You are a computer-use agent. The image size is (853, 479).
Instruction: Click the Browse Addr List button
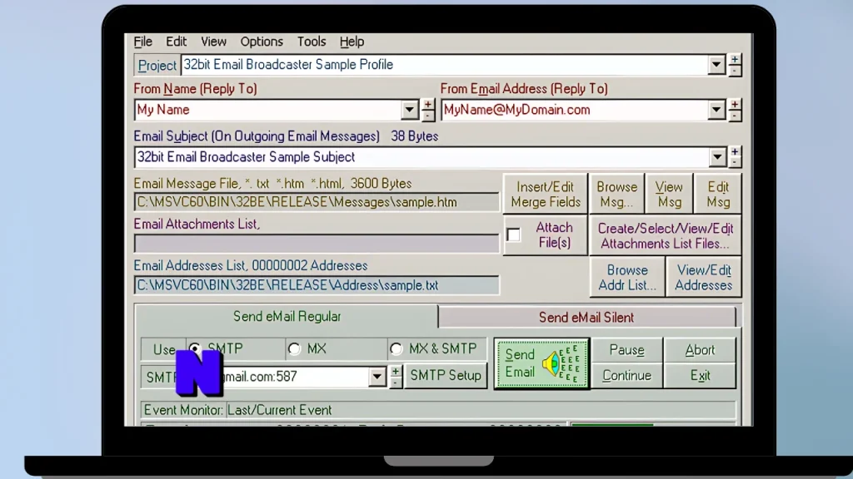pyautogui.click(x=626, y=278)
